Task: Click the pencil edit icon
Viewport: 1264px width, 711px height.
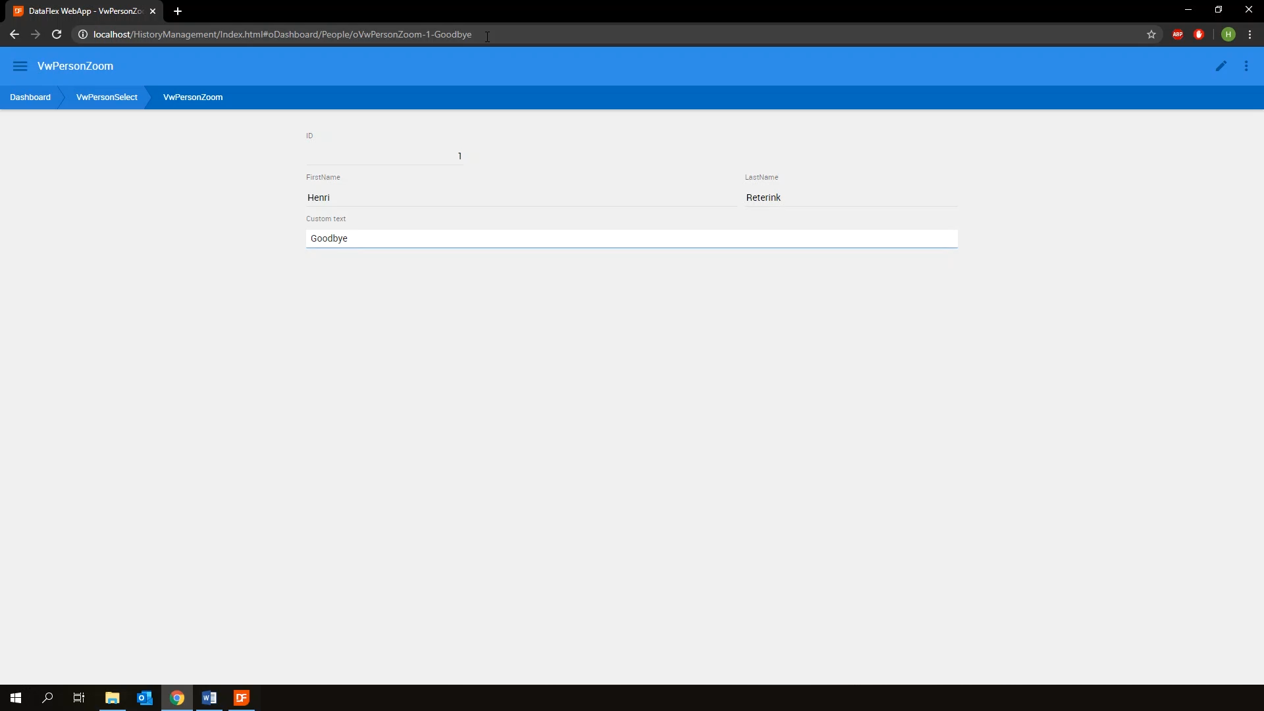Action: pyautogui.click(x=1221, y=66)
